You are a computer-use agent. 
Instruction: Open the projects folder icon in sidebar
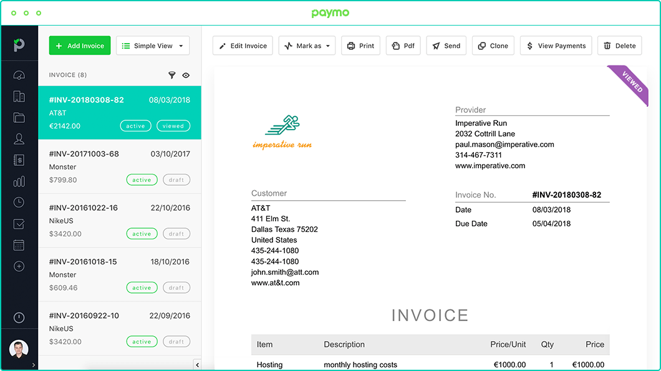coord(19,118)
